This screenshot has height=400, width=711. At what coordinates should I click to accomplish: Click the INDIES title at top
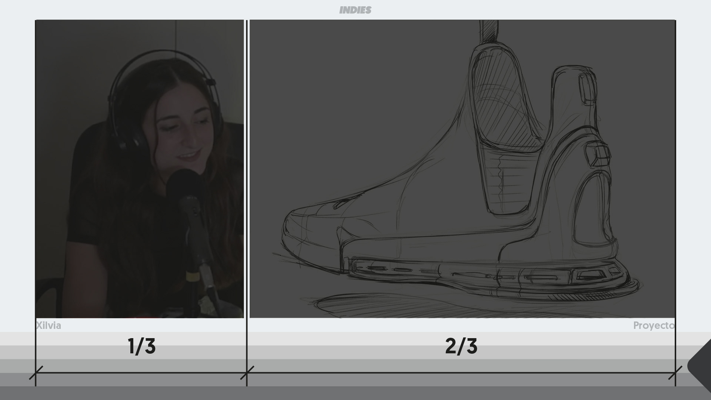coord(355,10)
